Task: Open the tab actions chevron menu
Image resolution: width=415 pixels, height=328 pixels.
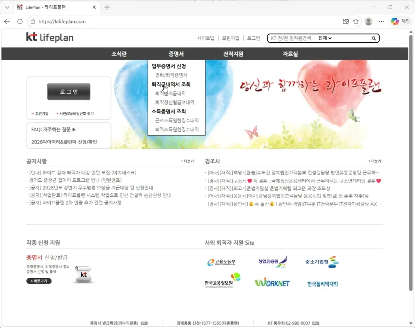Action: click(7, 7)
